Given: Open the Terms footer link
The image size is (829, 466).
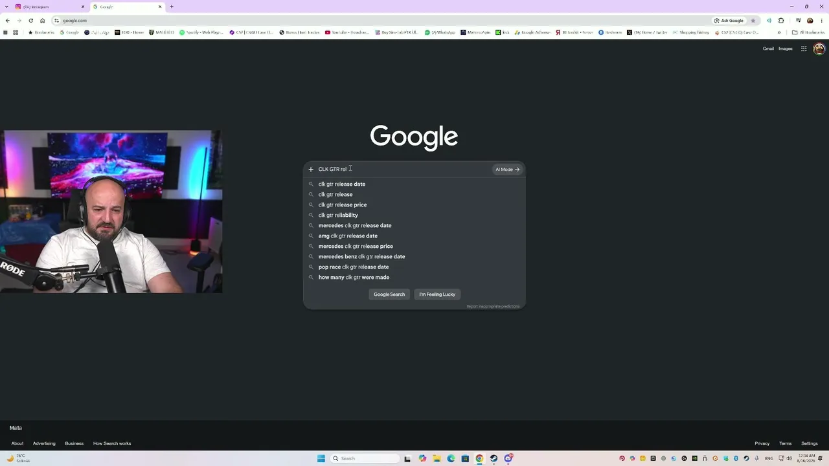Looking at the screenshot, I should tap(786, 443).
